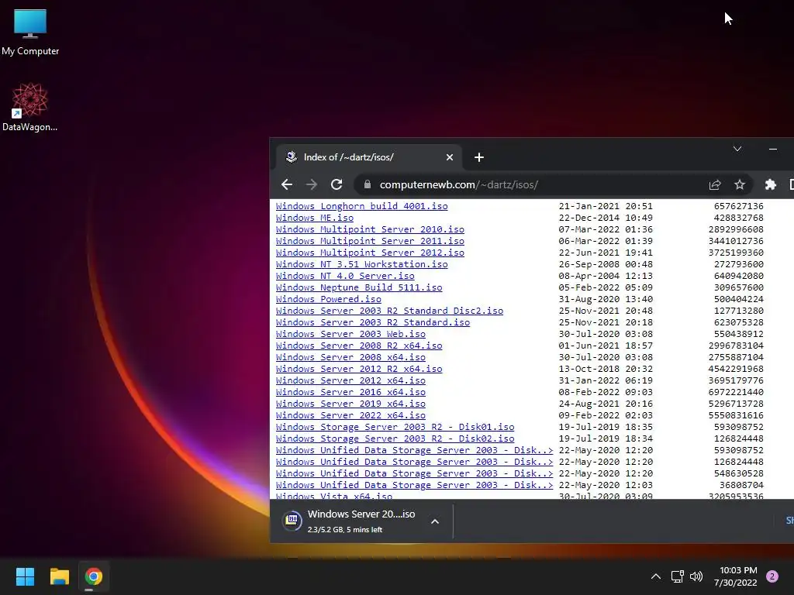This screenshot has height=595, width=794.
Task: Click the file size 5550831616
Action: 736,415
